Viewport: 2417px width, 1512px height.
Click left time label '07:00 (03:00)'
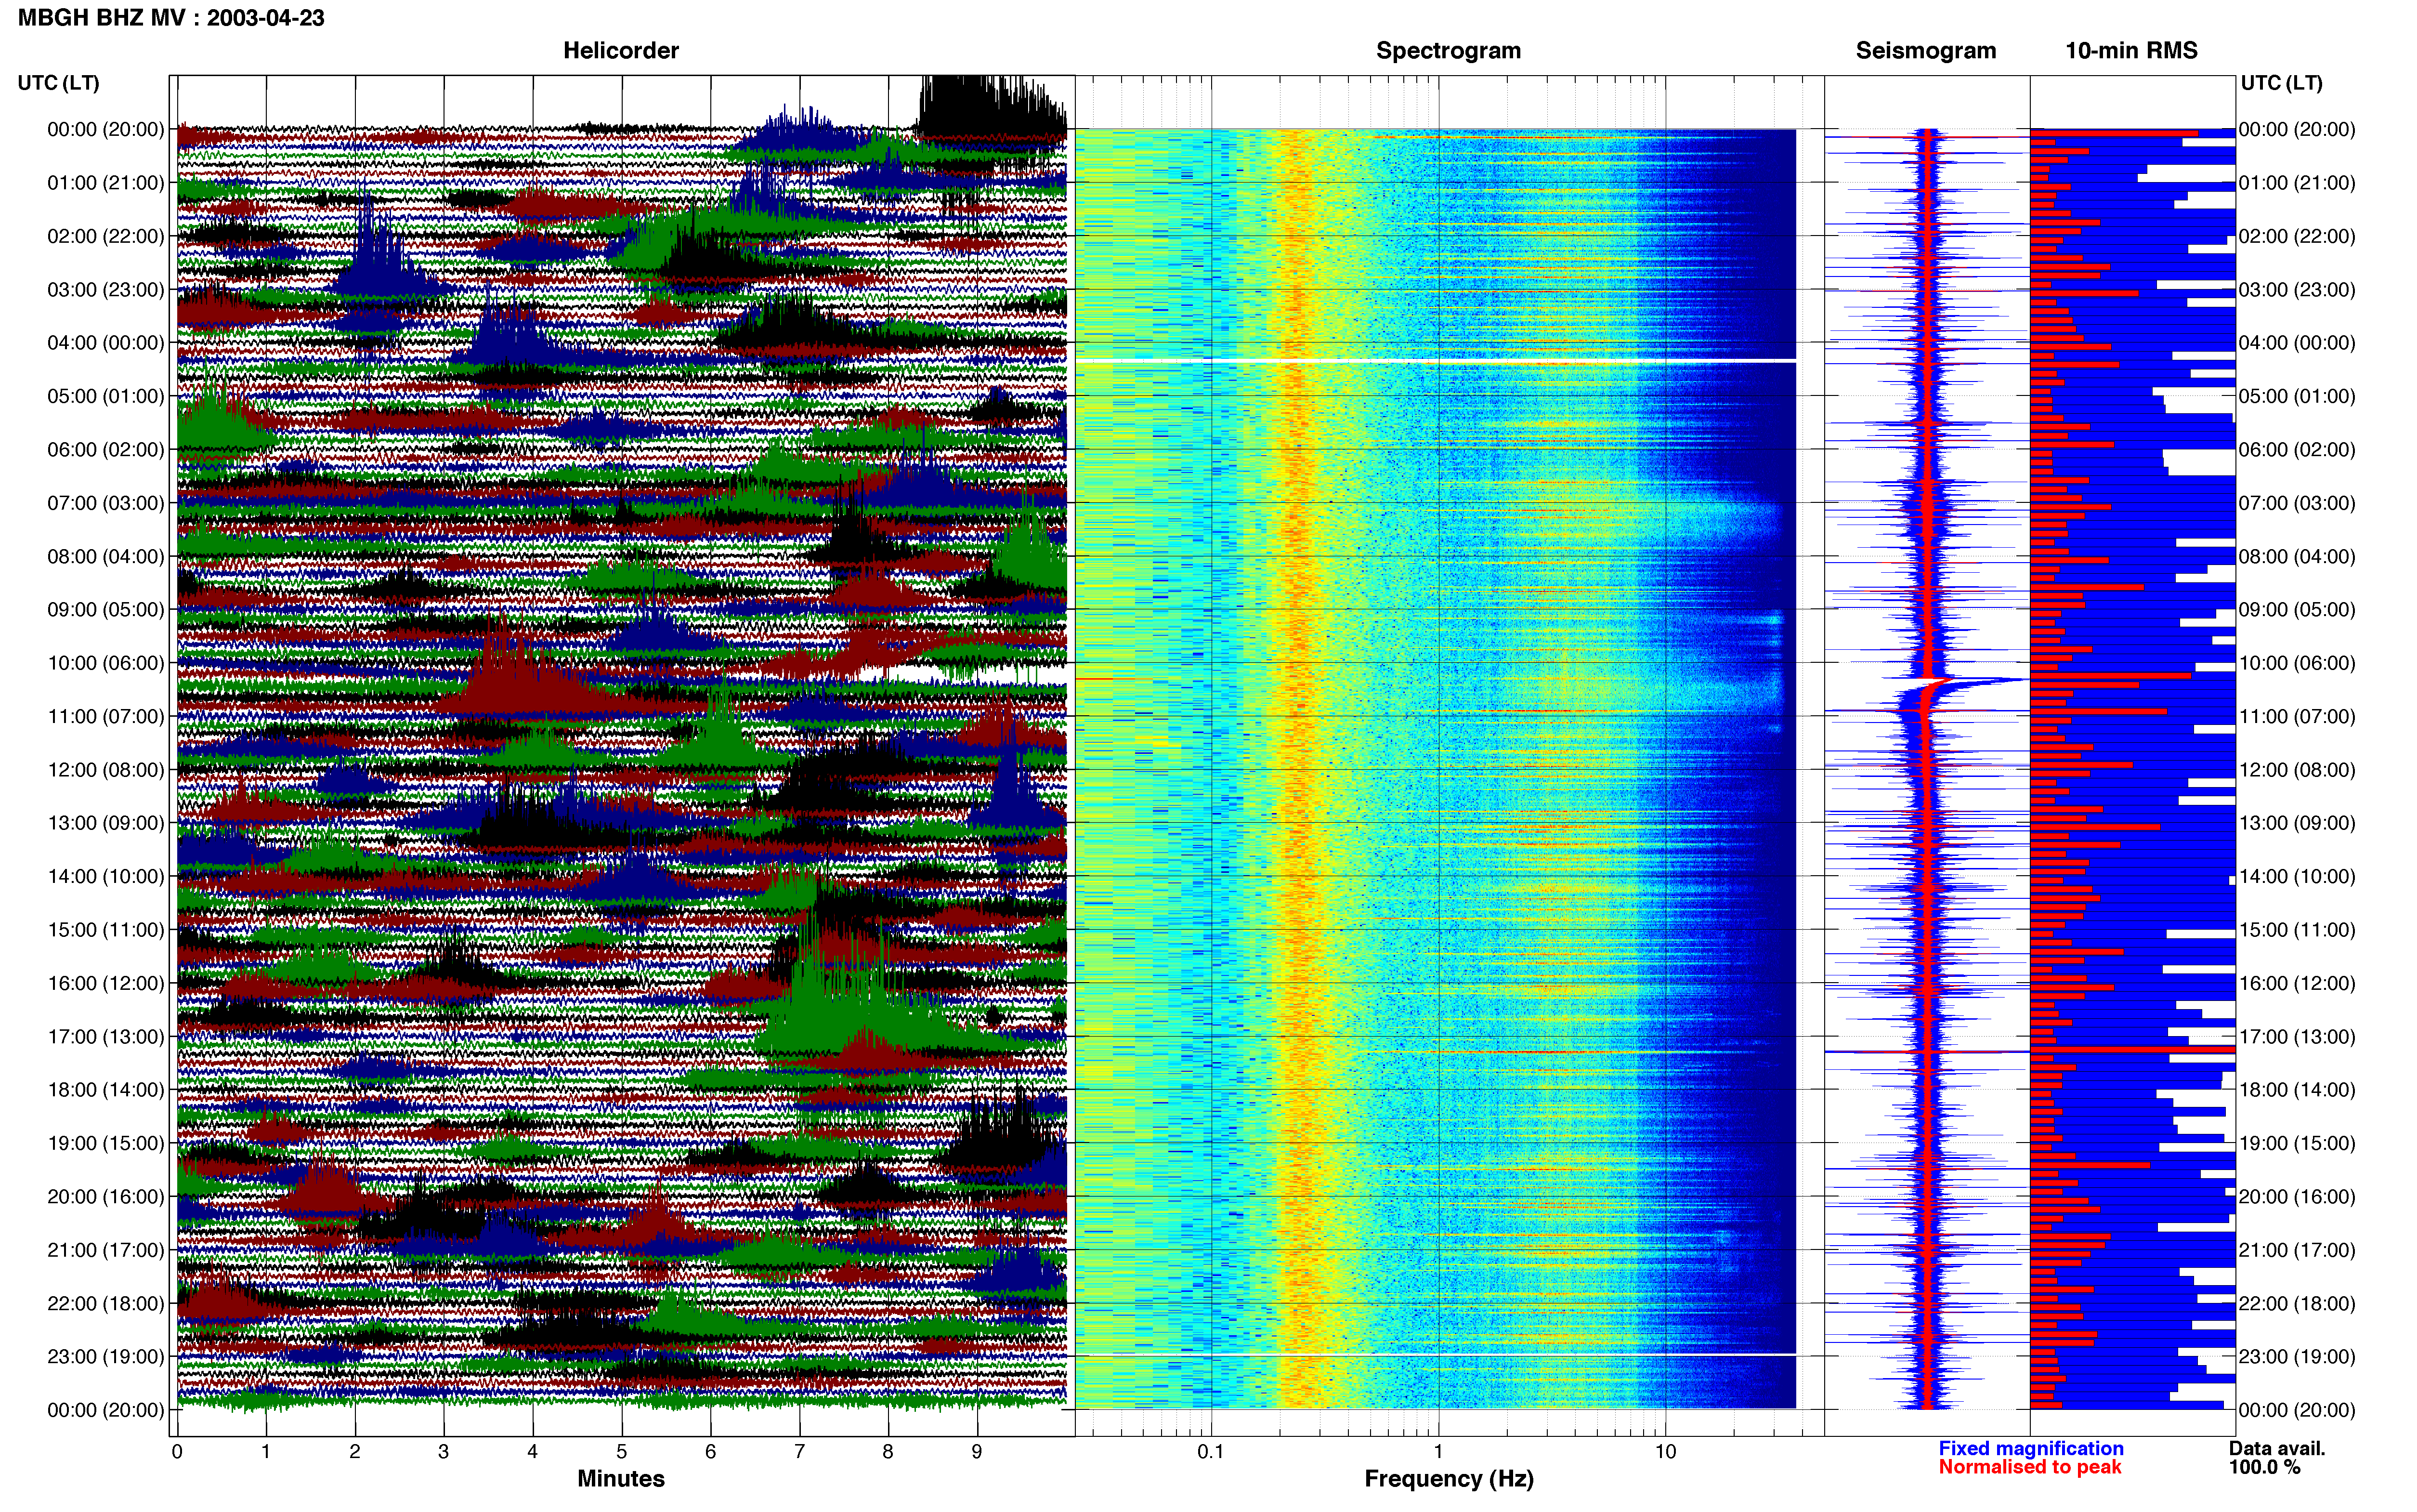[105, 503]
